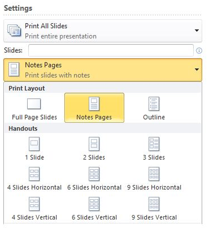Select 1 Slide handout layout
Screen dimensions: 209x228
[x=34, y=148]
